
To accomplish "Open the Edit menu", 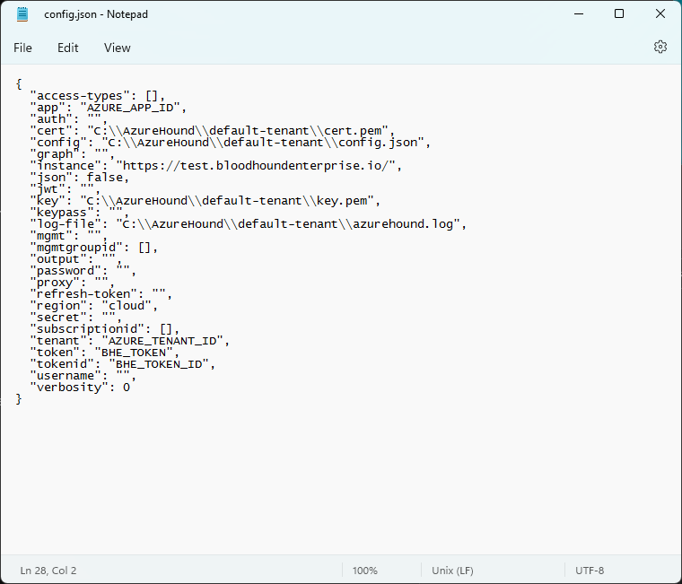I will [68, 48].
